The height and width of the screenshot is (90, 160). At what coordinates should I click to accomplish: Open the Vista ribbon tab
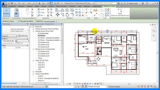tap(79, 6)
